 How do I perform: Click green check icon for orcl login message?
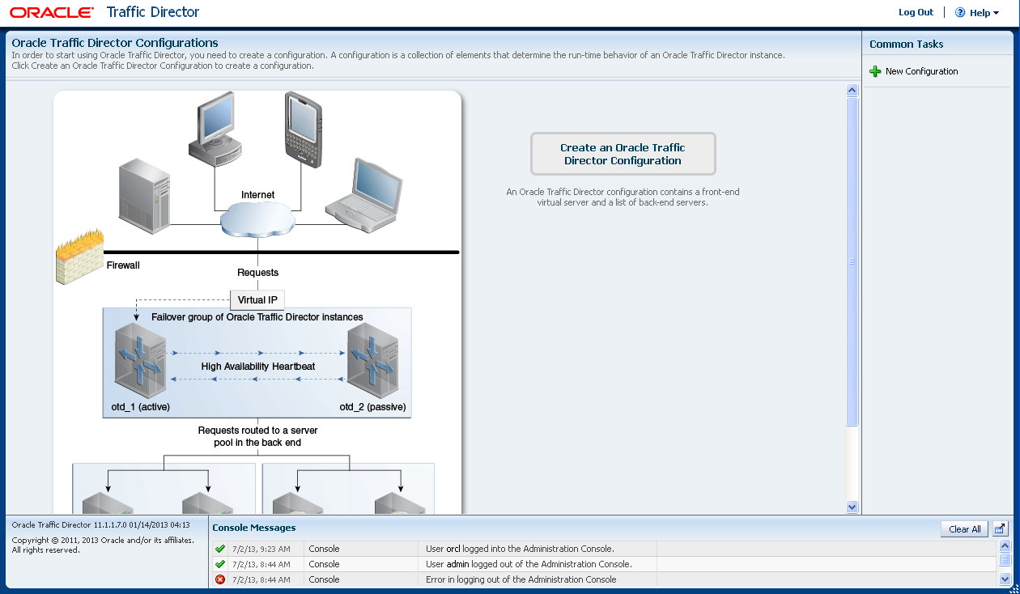coord(220,549)
